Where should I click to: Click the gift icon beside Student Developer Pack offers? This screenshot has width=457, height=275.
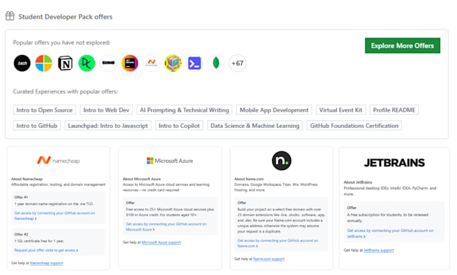coord(10,16)
